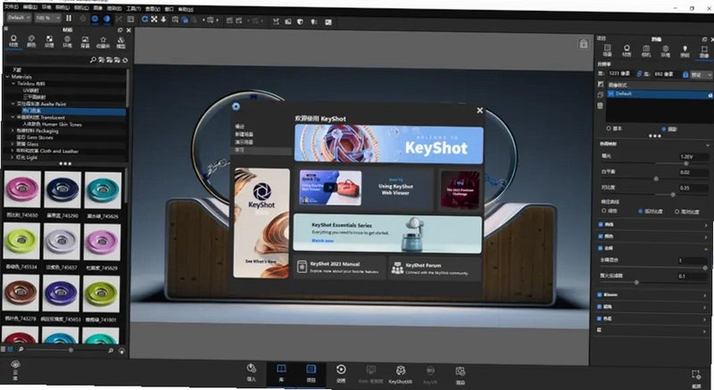Toggle aspect-ratio link between width and height
714x390 pixels.
point(639,73)
